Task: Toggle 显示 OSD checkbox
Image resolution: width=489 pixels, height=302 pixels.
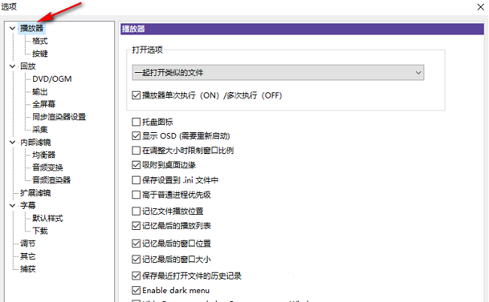Action: pyautogui.click(x=136, y=136)
